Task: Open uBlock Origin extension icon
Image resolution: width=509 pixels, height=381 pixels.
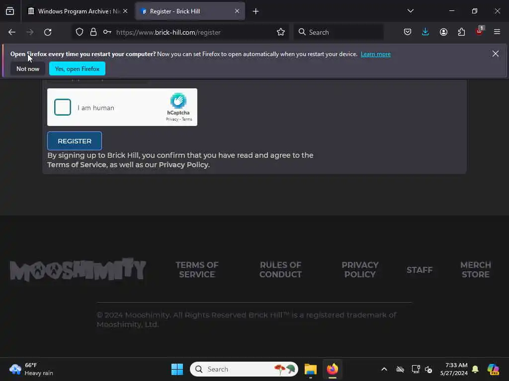Action: pyautogui.click(x=479, y=31)
